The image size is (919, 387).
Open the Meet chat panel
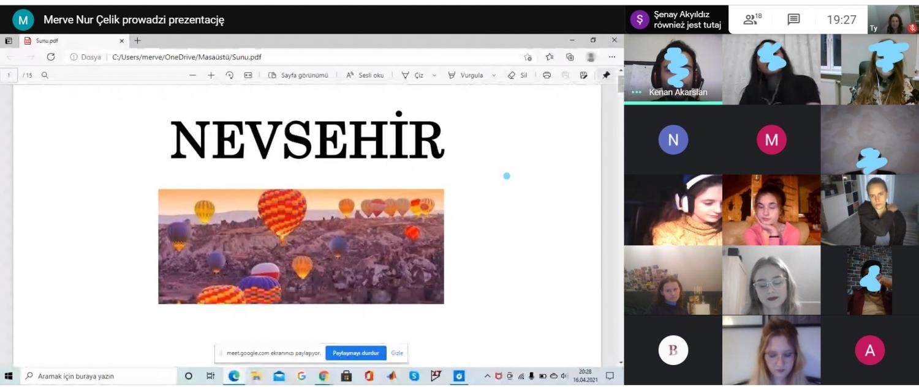pyautogui.click(x=793, y=20)
